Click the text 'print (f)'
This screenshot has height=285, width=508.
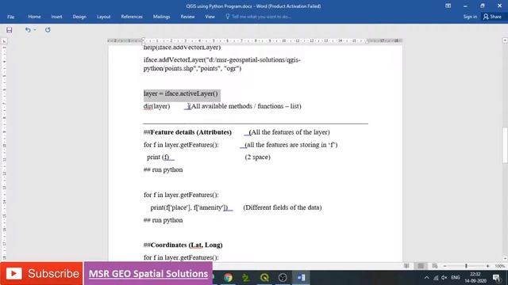pos(158,157)
